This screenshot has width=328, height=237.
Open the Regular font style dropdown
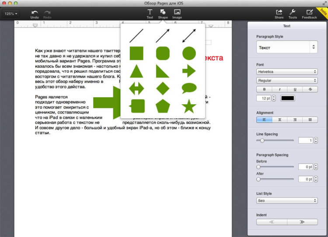pos(287,81)
